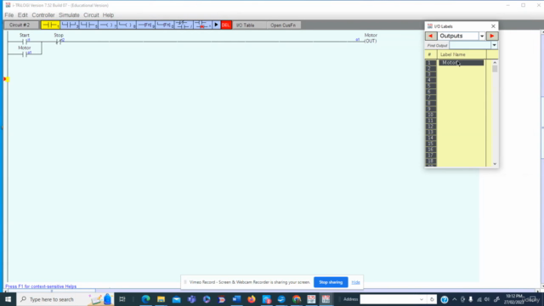Open Firefox from taskbar

(252, 299)
